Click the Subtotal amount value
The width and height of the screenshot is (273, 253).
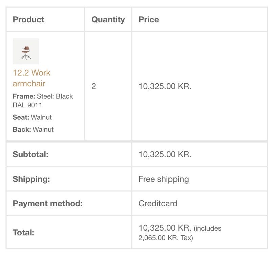pos(165,154)
